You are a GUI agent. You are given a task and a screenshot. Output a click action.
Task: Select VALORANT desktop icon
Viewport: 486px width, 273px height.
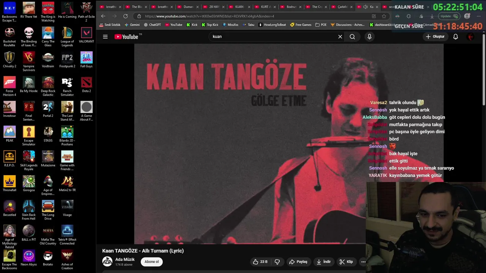[x=87, y=35]
